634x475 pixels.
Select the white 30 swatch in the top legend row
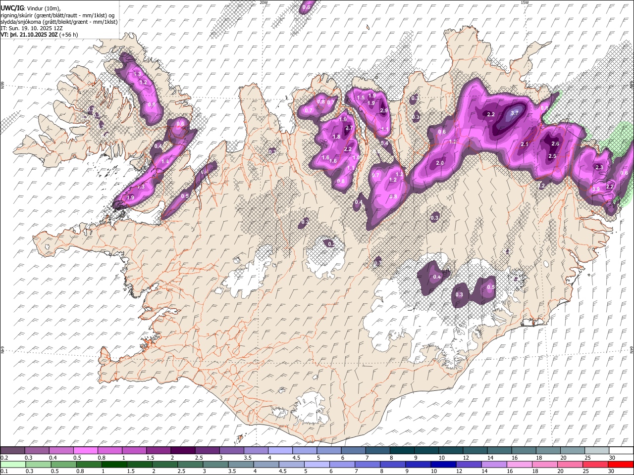tap(621, 451)
